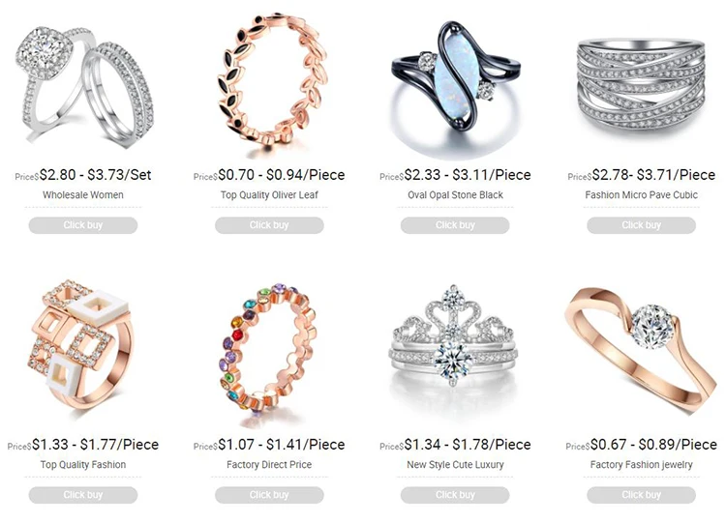726x523 pixels.
Task: Click buy under Top Quality Fashion
Action: tap(83, 495)
